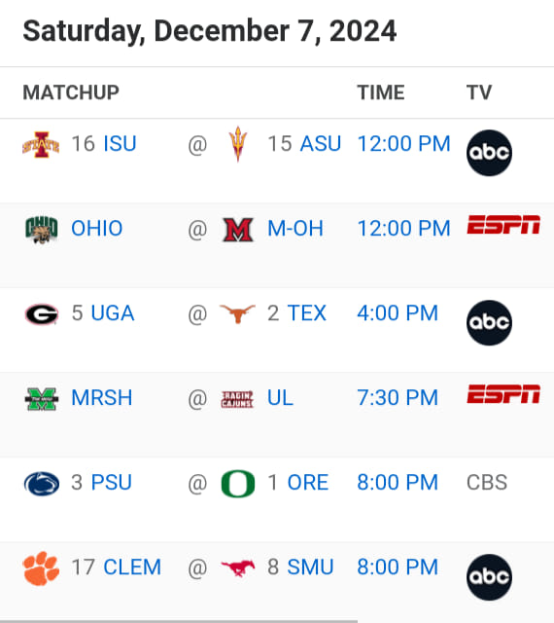Screen dimensions: 554x623
Task: Click the Clemson orange paw logo
Action: [41, 568]
